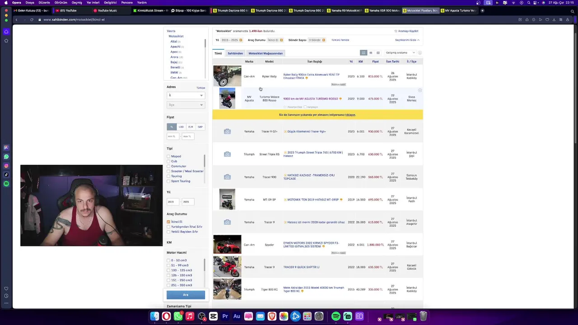Check Yetkili Bayiden Sıfır checkbox

168,232
